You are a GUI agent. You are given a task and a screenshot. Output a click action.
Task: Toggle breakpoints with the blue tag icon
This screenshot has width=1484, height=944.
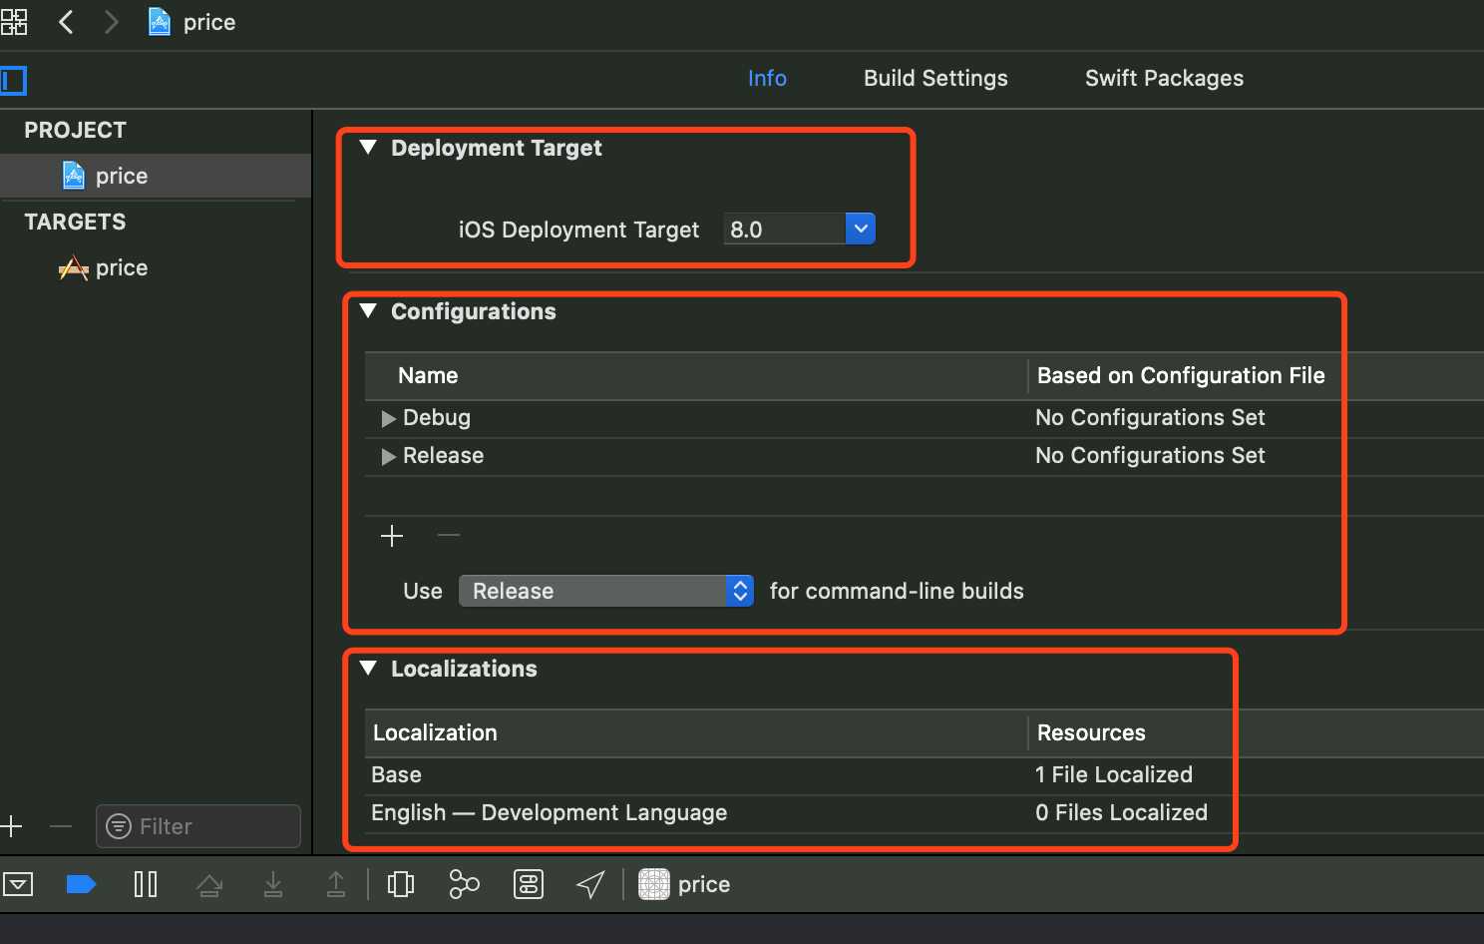point(81,884)
